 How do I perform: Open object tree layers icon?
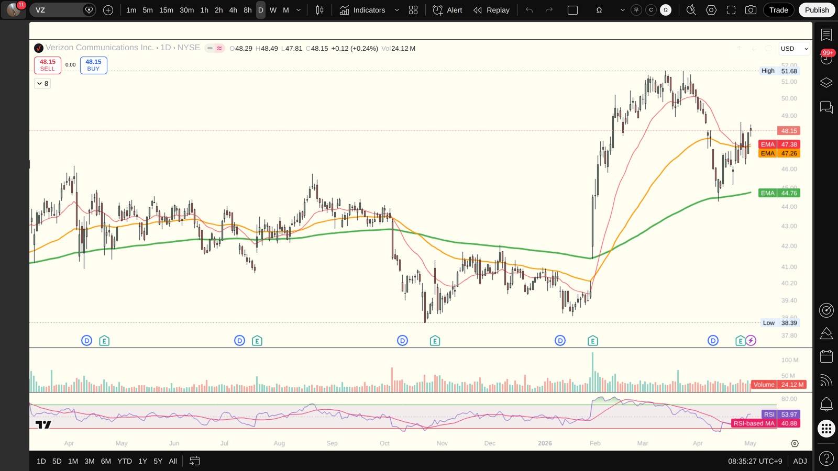coord(826,83)
